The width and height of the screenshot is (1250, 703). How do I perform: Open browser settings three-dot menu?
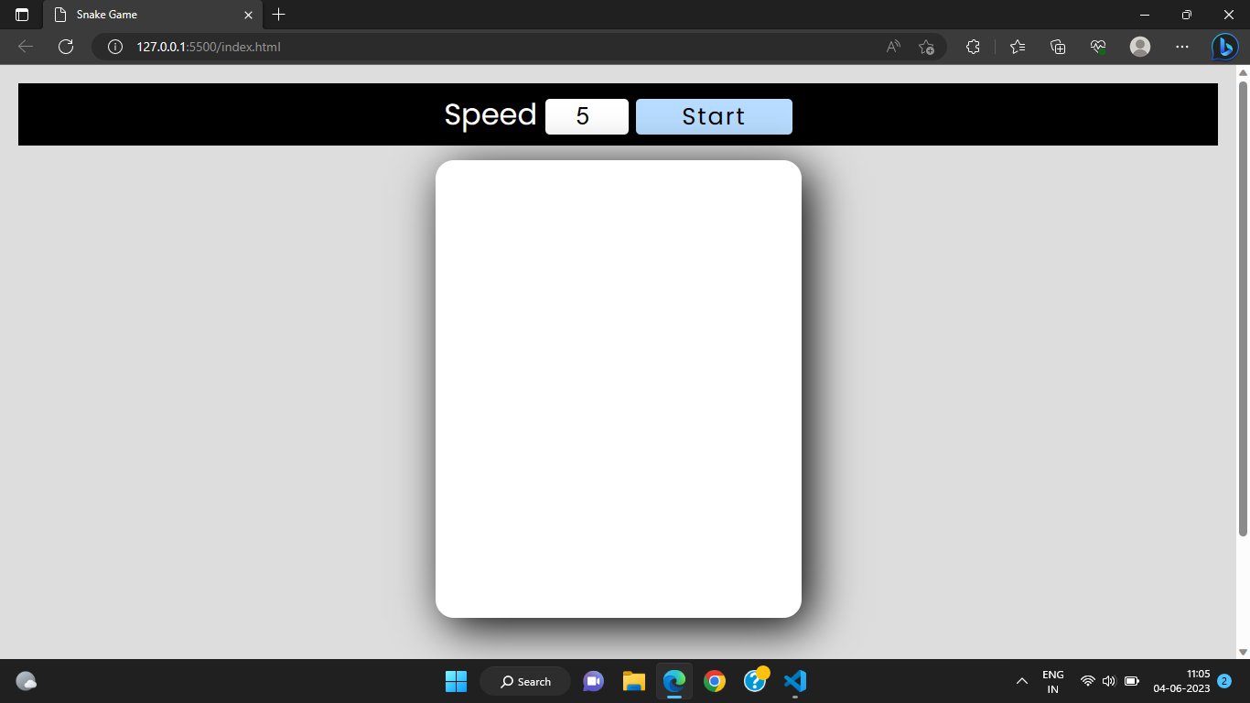[1182, 47]
